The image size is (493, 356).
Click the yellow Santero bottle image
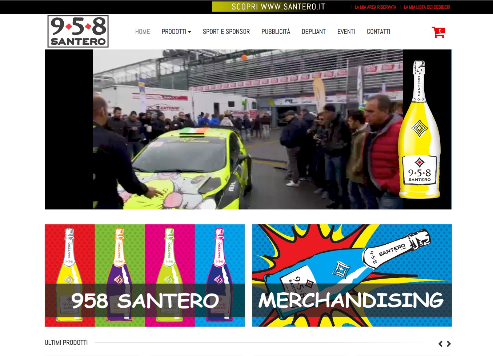click(x=419, y=129)
